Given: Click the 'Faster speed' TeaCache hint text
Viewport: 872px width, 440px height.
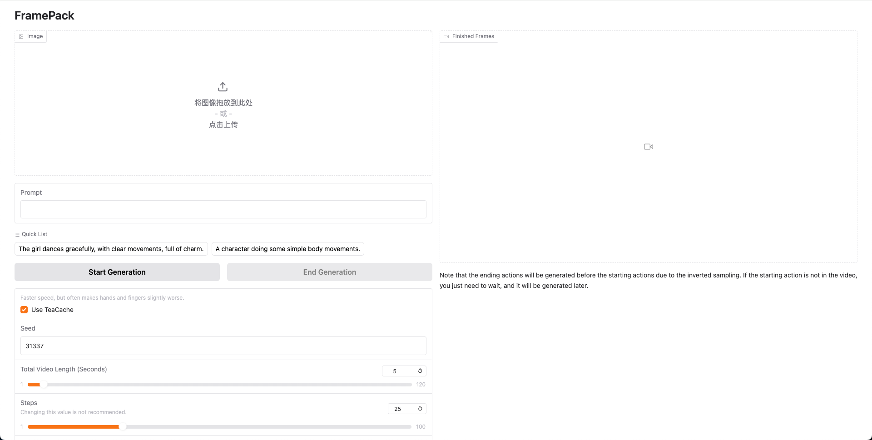Looking at the screenshot, I should click(102, 298).
